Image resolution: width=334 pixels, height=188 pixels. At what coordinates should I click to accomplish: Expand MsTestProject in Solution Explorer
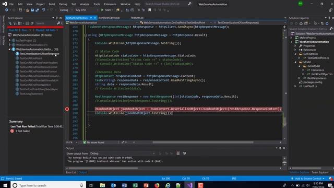291,38
